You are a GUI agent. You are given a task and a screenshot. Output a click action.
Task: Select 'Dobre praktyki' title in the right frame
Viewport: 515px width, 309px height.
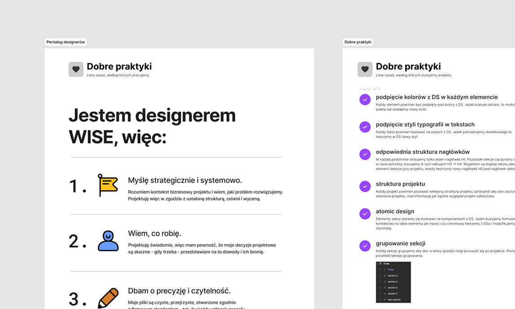point(408,66)
